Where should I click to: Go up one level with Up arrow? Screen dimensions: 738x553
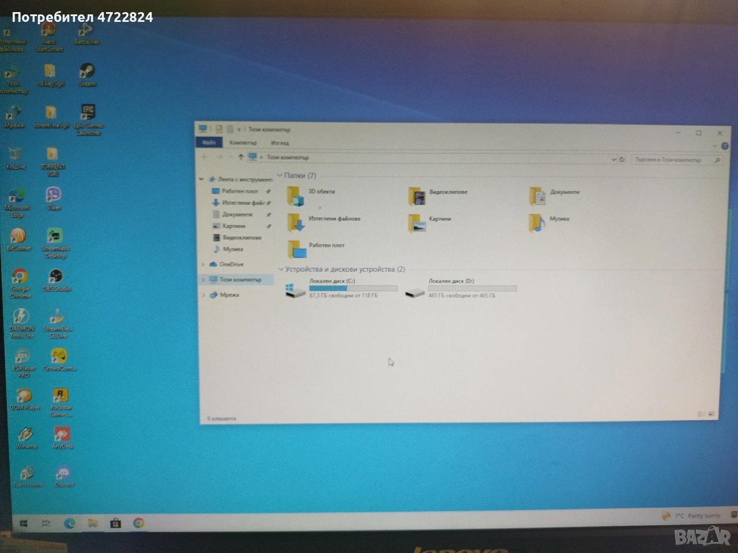[241, 157]
